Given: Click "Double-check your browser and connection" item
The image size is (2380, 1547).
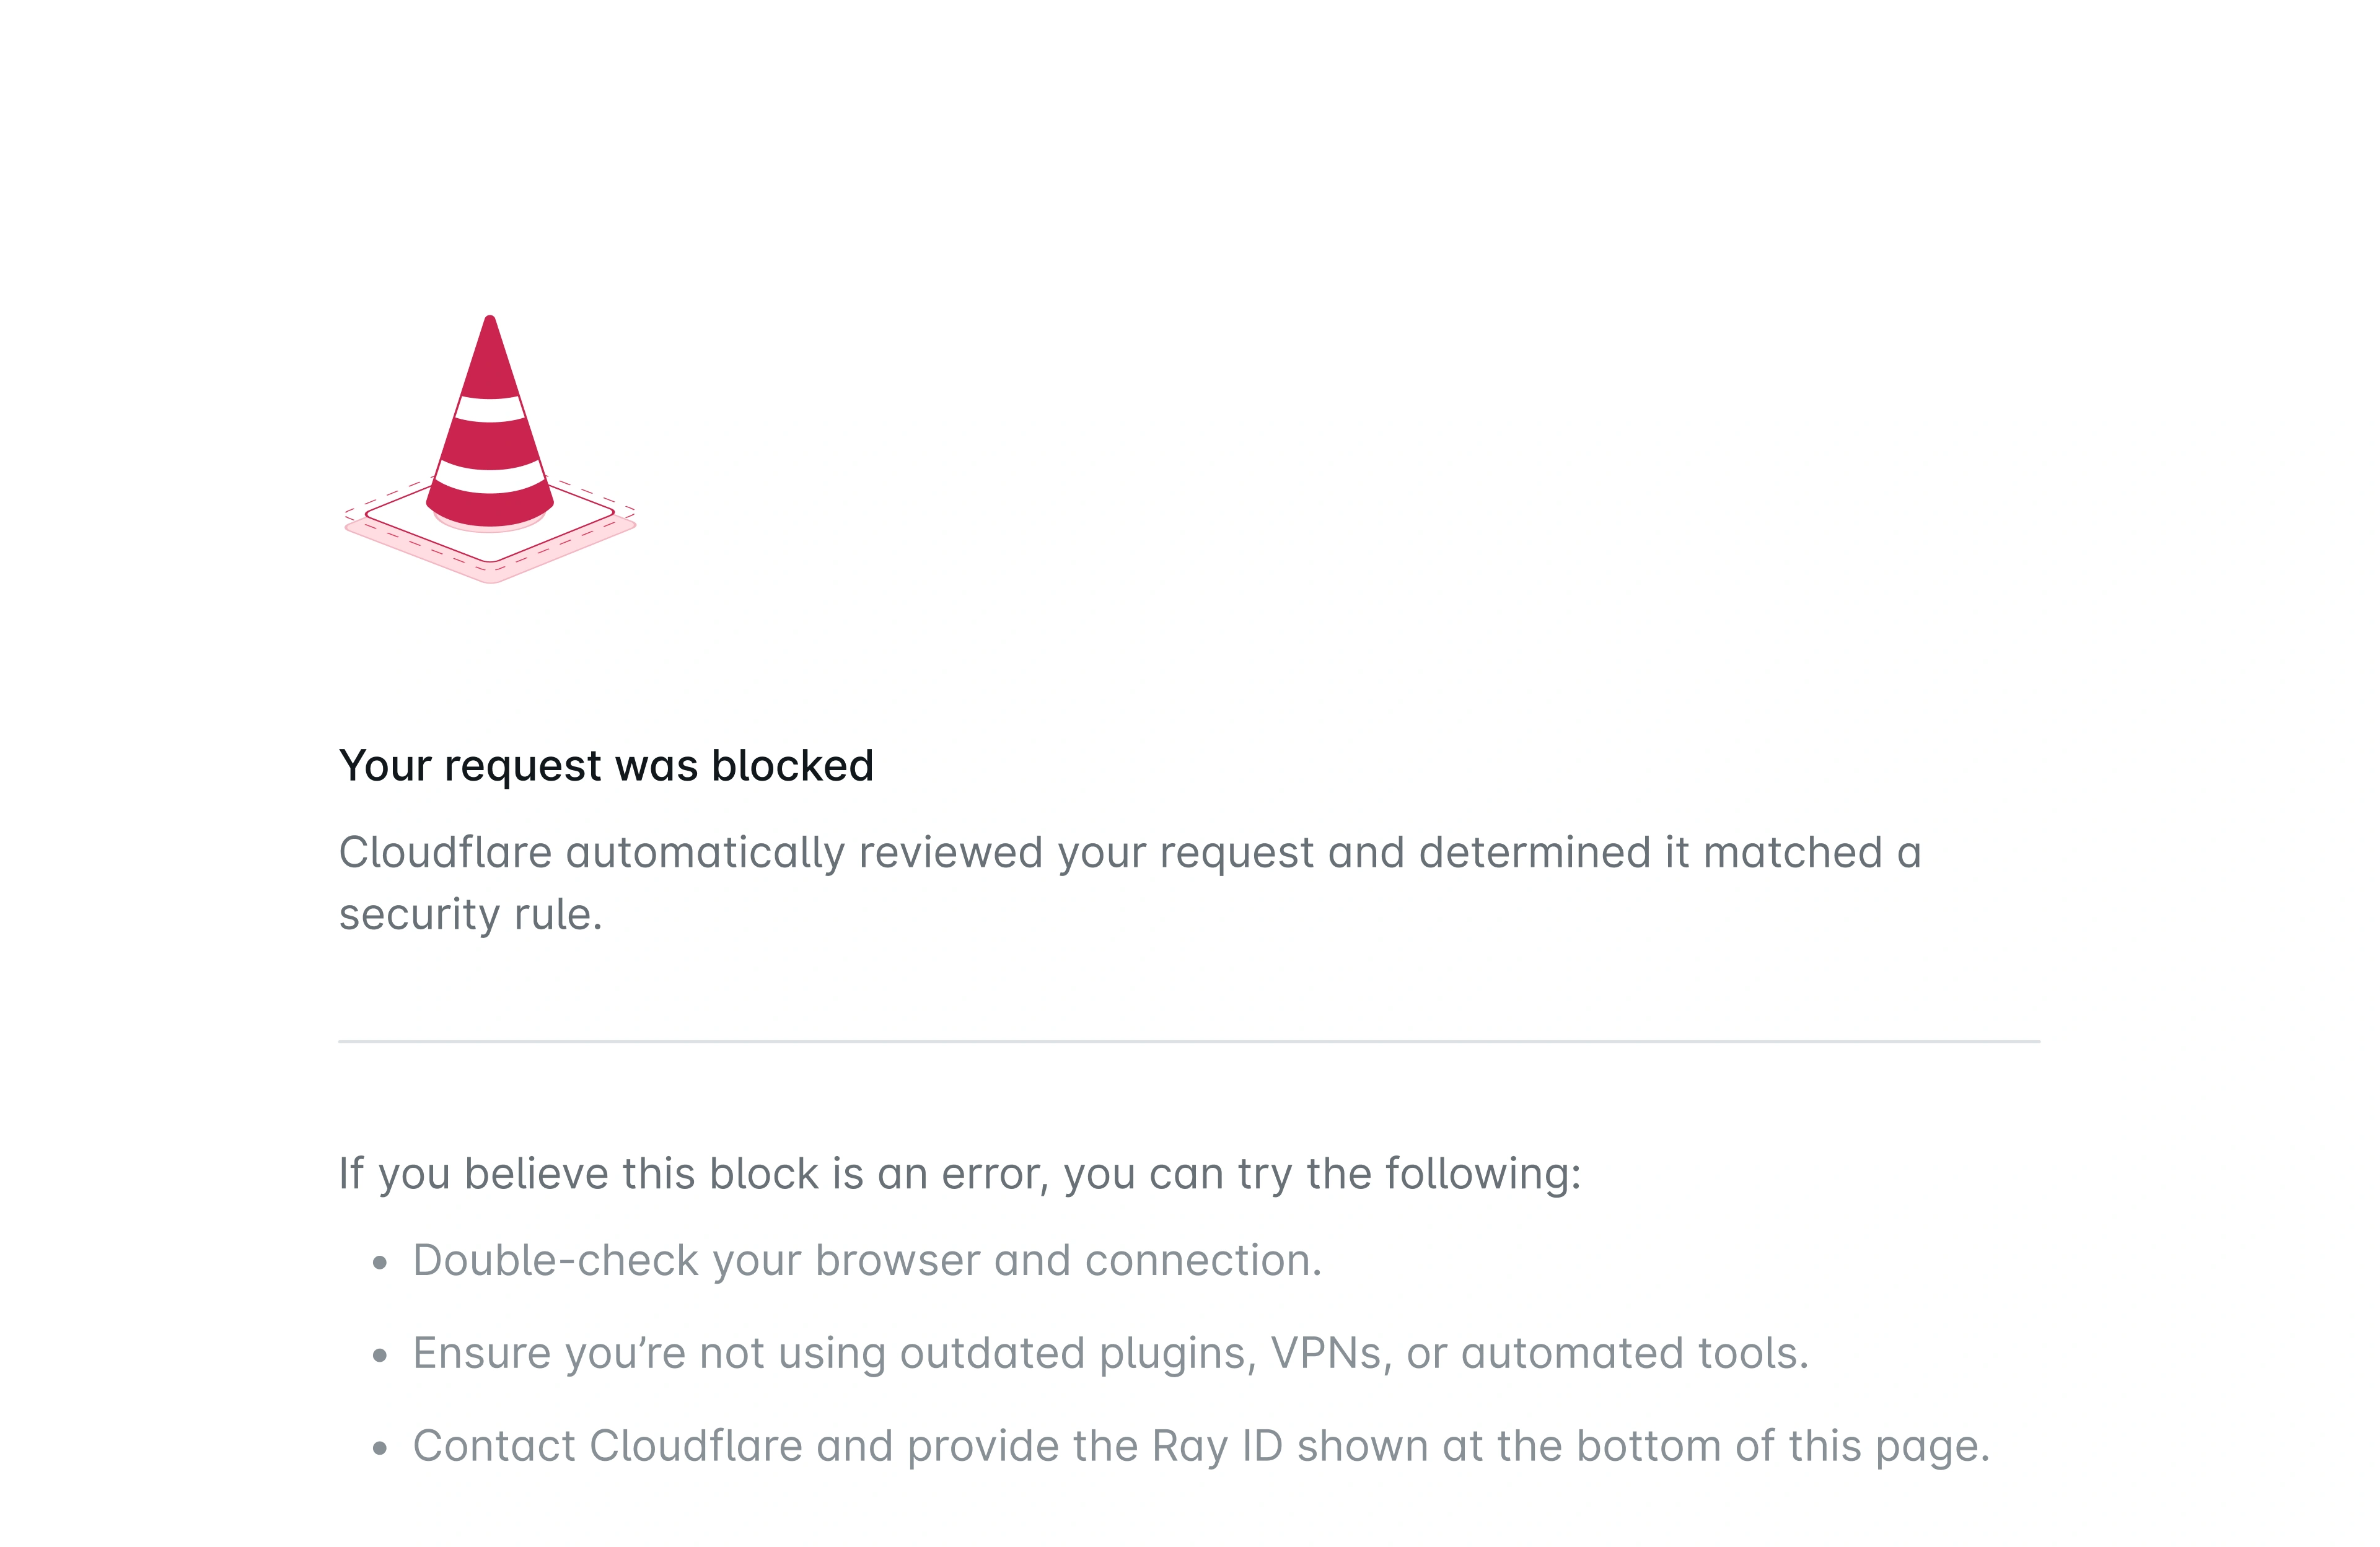Looking at the screenshot, I should coord(867,1261).
